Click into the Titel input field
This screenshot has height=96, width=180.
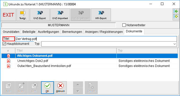(96, 39)
